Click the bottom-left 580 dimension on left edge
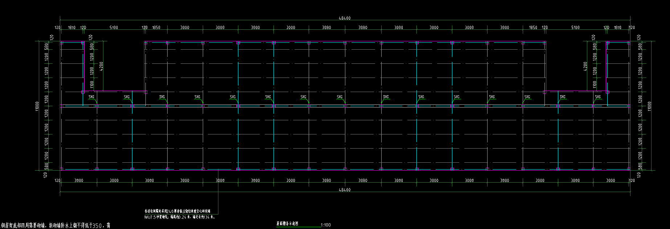The image size is (670, 229). point(46,166)
